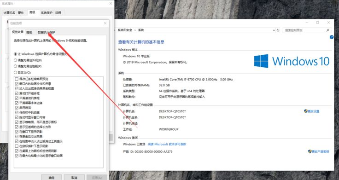Minimize the System control panel window
Screen dimensions: 339x180
click(307, 23)
